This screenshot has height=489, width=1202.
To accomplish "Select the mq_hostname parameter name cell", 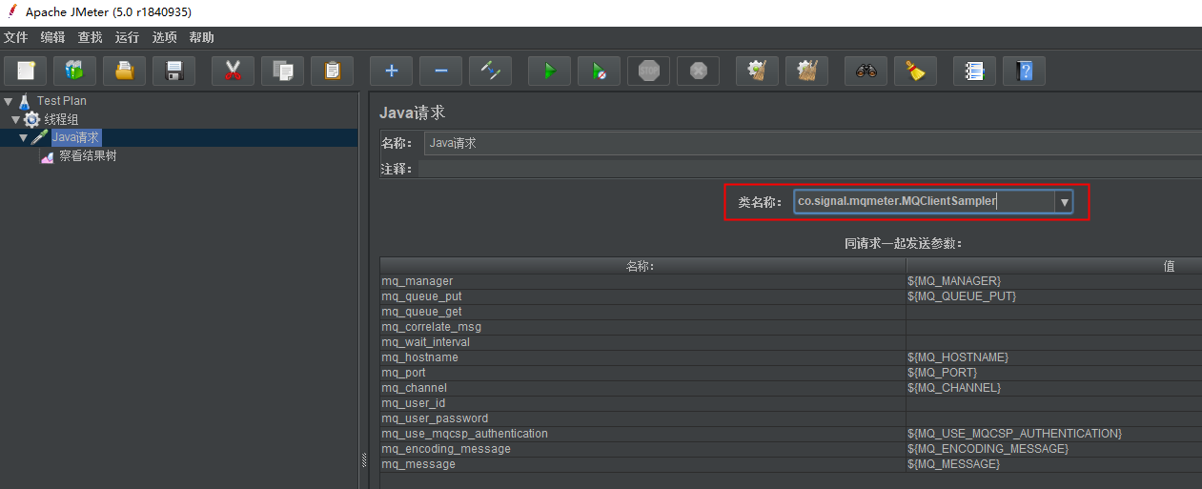I will point(642,357).
